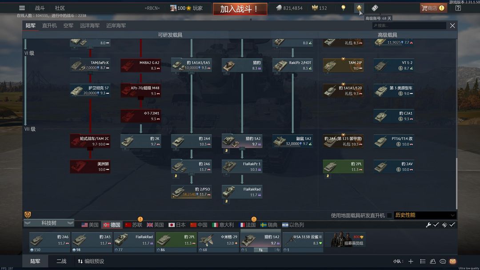Select the 法国 nation tab
480x270 pixels.
248,225
